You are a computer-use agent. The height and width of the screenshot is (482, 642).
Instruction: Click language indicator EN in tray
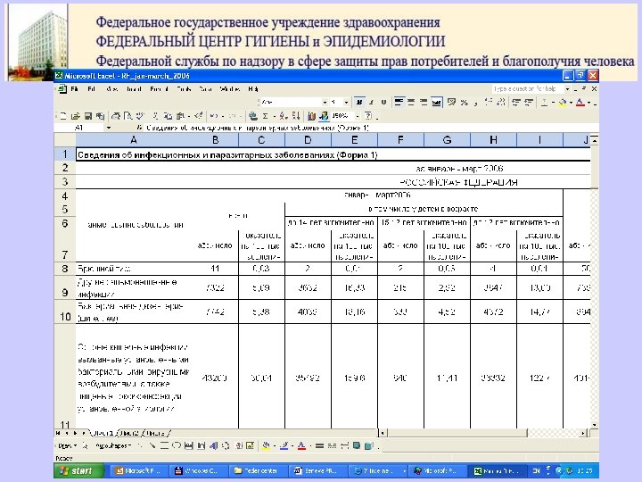click(536, 471)
